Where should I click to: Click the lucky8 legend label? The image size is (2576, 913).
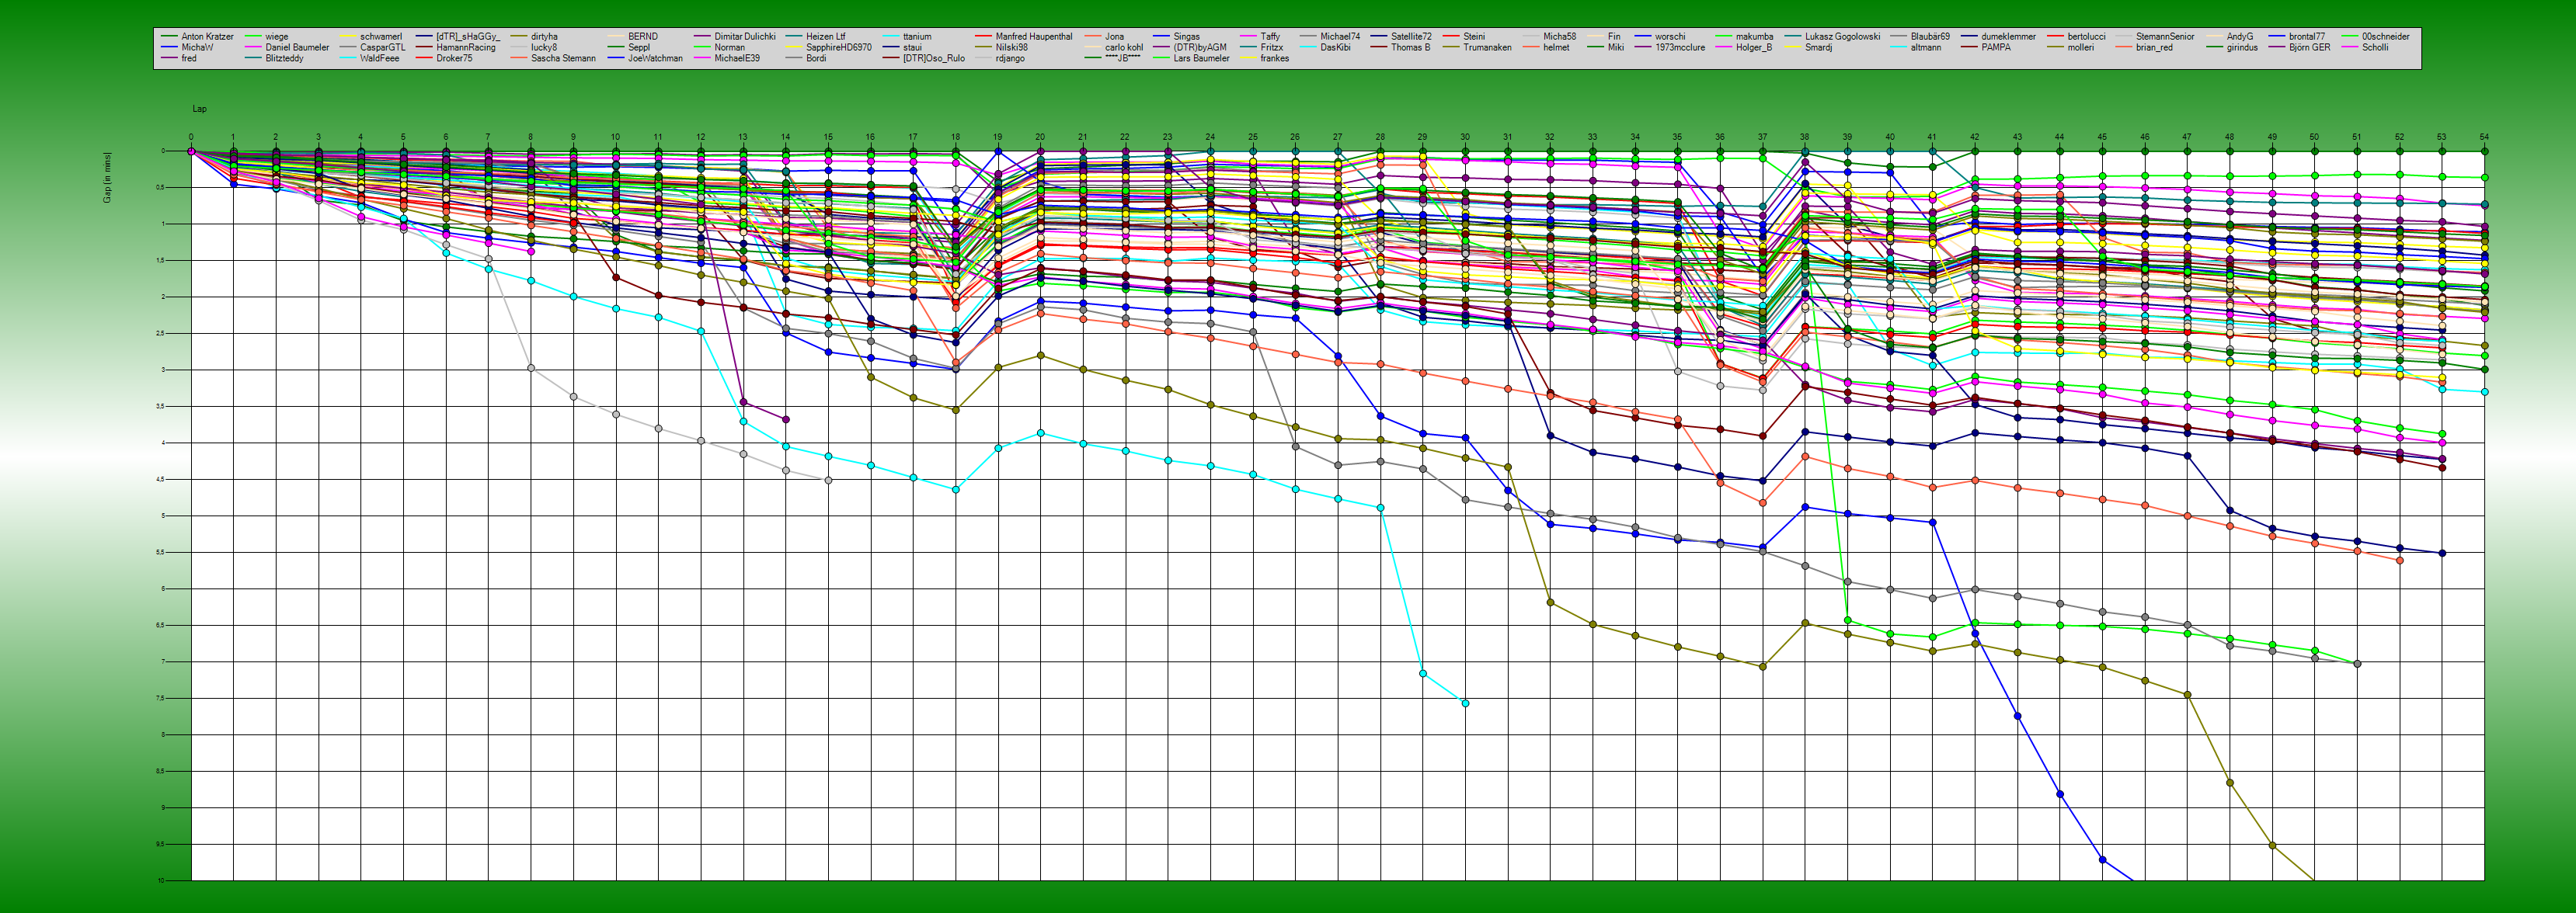pos(544,48)
